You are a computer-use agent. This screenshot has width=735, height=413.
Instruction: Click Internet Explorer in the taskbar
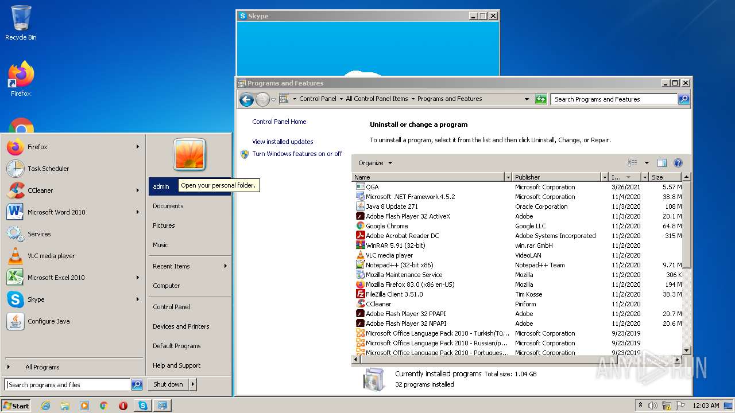(45, 406)
